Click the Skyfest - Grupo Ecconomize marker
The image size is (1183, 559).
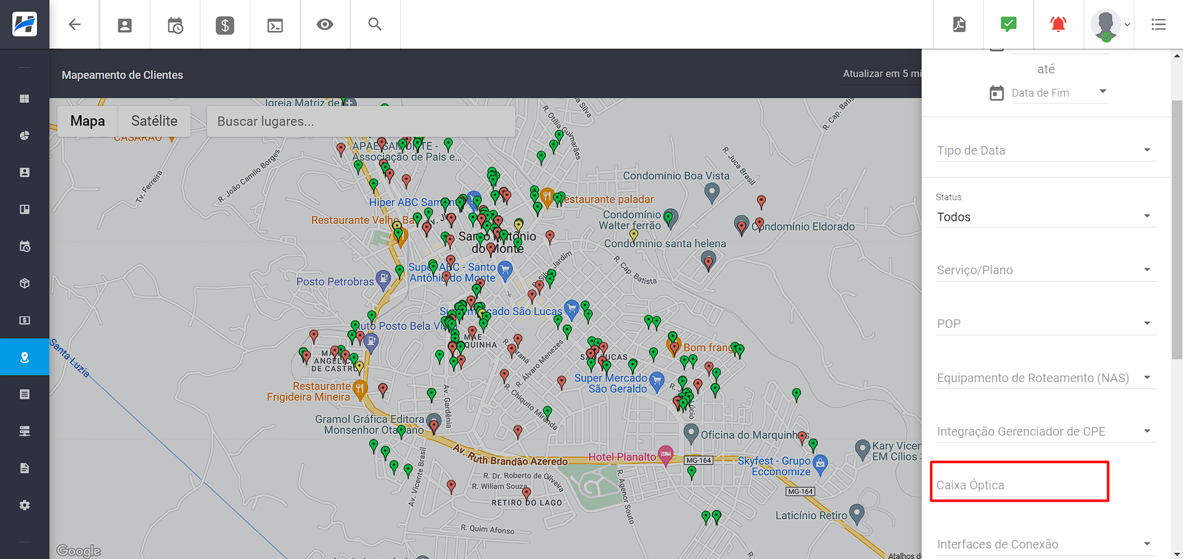(820, 464)
